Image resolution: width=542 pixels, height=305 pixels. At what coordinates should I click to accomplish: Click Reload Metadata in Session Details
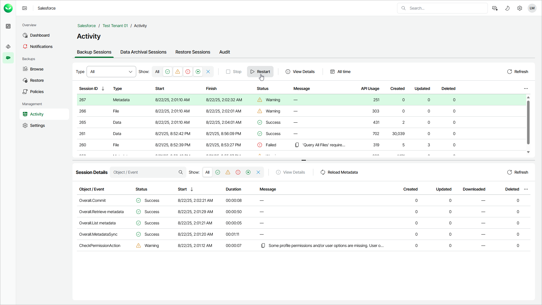[x=339, y=172]
